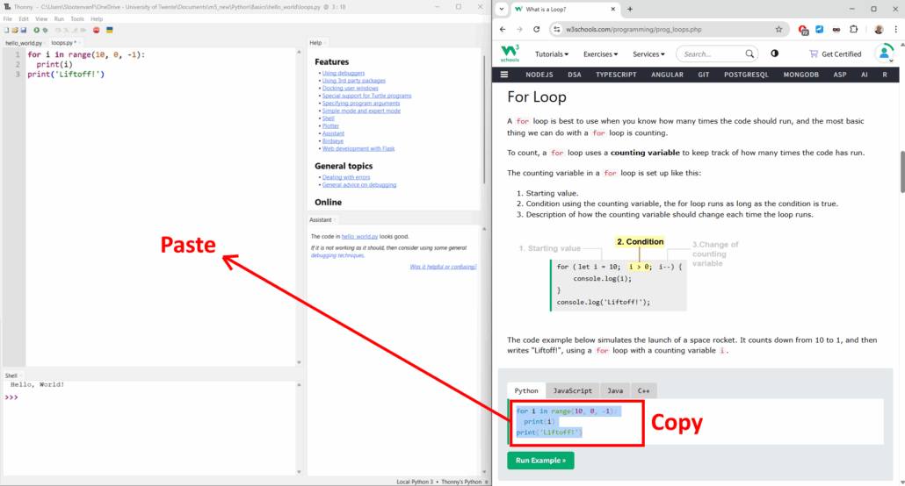
Task: Run current script with green play icon
Action: [x=36, y=30]
